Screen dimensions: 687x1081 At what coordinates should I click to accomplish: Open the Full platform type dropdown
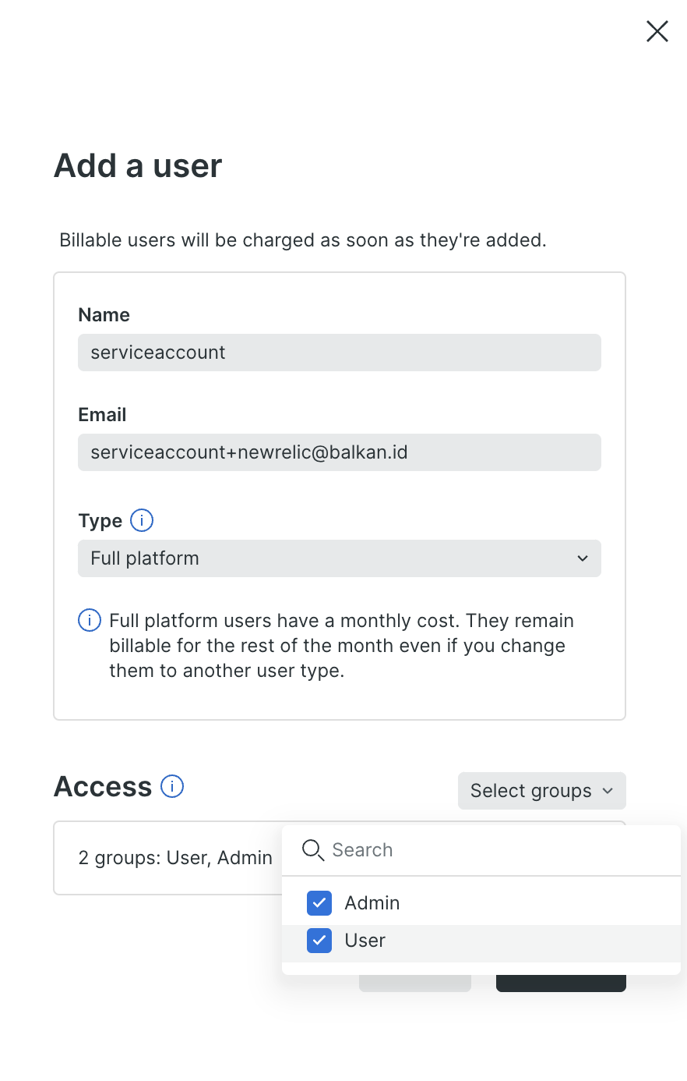coord(339,558)
